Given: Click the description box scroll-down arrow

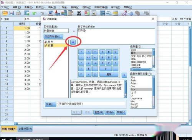Looking at the screenshot, I should coord(126,97).
